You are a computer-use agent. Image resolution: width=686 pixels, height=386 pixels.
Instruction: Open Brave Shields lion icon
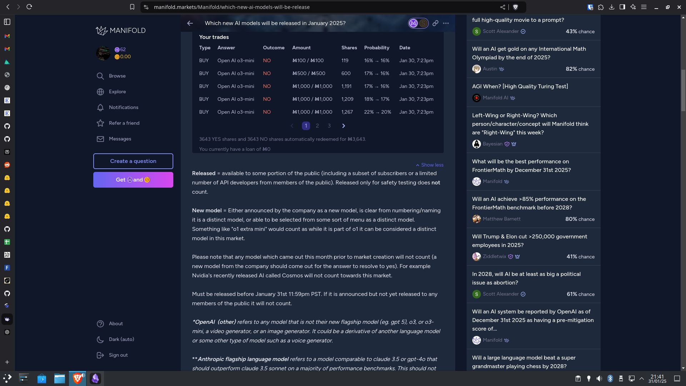coord(516,7)
